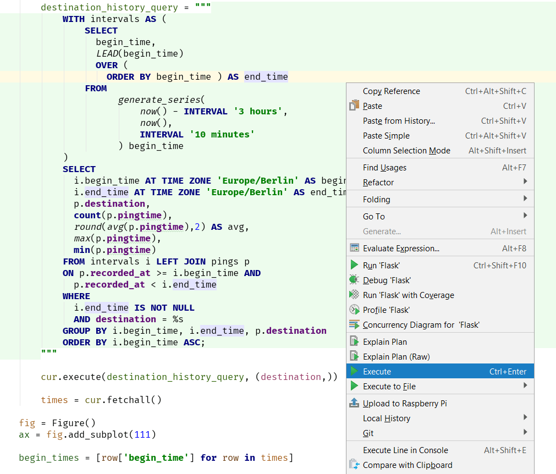Click the Upload to Raspberry Pi icon
Image resolution: width=556 pixels, height=474 pixels.
pyautogui.click(x=354, y=403)
